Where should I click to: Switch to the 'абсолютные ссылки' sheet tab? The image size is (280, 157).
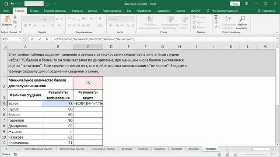(72, 149)
